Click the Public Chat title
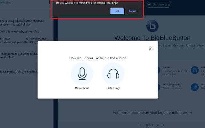205x128 pixels. pyautogui.click(x=5, y=2)
